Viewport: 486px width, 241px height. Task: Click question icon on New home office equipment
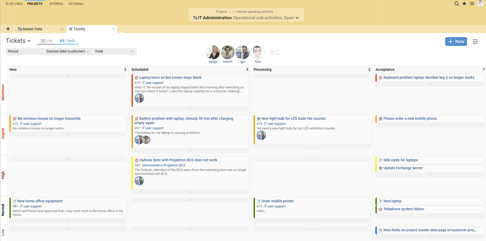(x=15, y=201)
